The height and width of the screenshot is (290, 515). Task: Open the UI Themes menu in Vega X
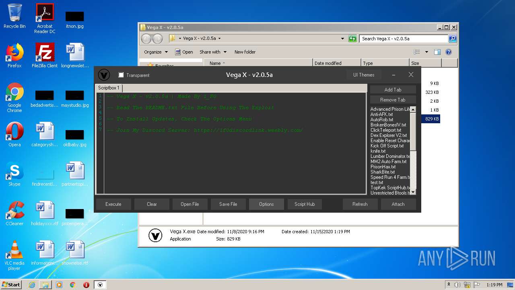pyautogui.click(x=364, y=75)
